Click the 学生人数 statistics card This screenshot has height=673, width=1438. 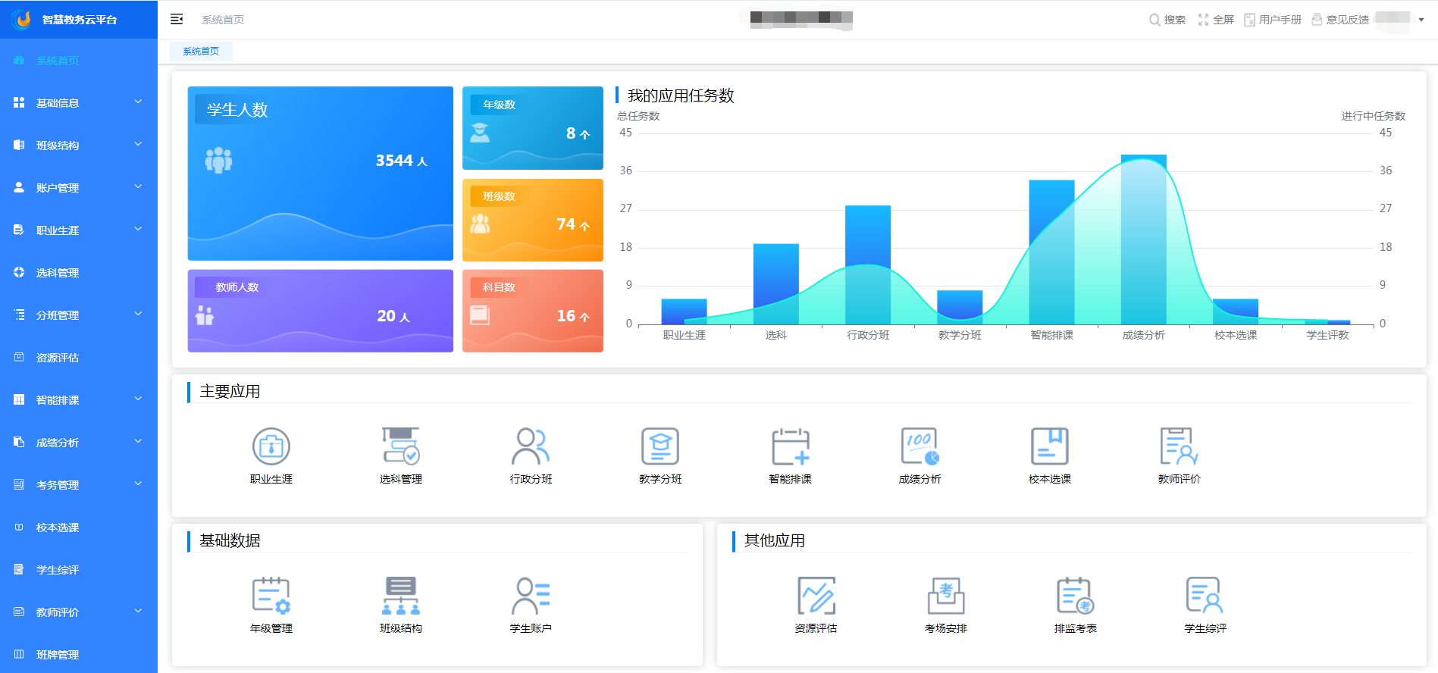tap(320, 174)
